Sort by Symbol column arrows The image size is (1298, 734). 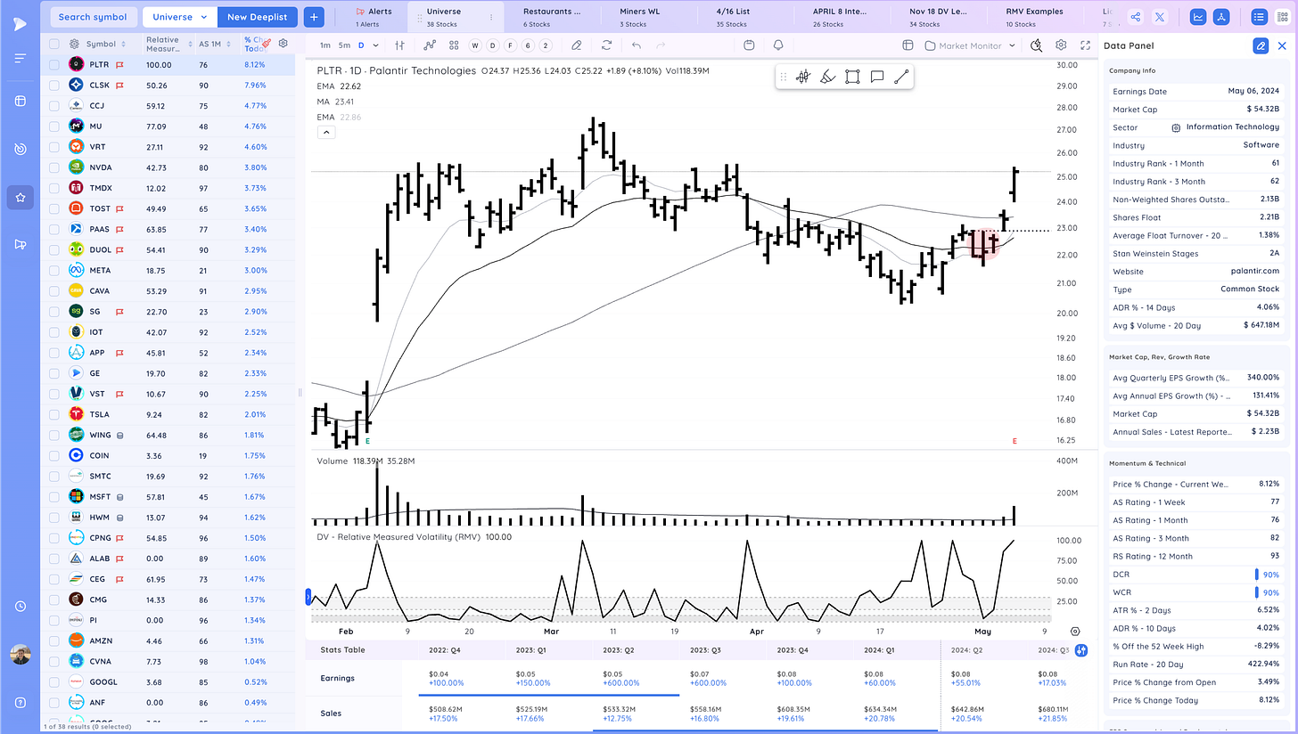tap(123, 44)
